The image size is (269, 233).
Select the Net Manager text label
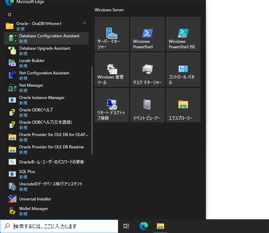tap(31, 86)
